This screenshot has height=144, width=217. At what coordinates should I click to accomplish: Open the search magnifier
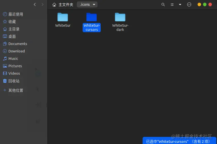pos(163,5)
